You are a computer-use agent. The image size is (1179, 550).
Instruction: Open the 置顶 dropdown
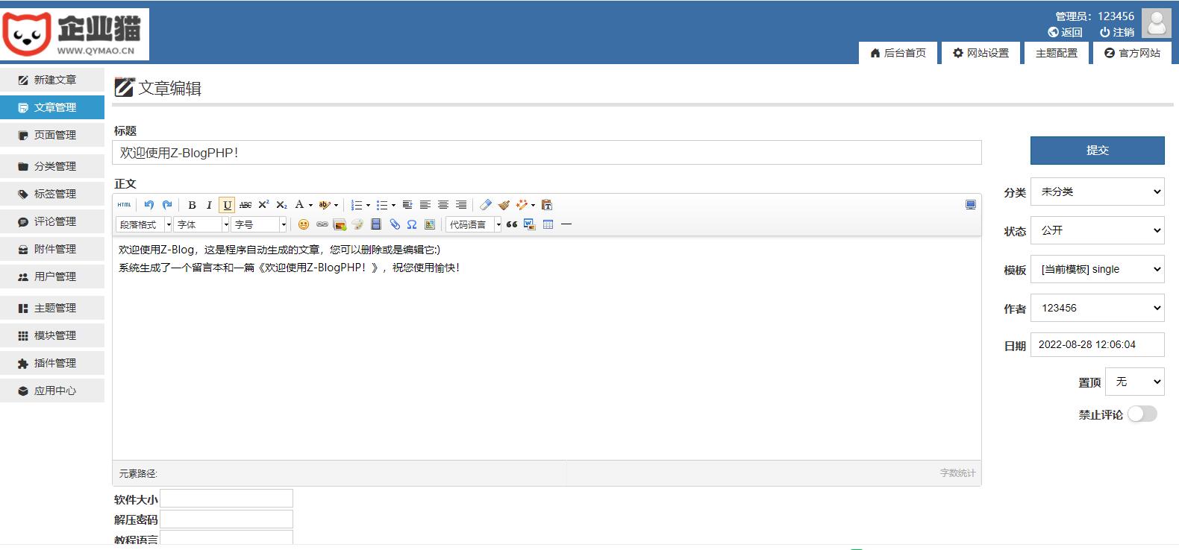coord(1135,382)
